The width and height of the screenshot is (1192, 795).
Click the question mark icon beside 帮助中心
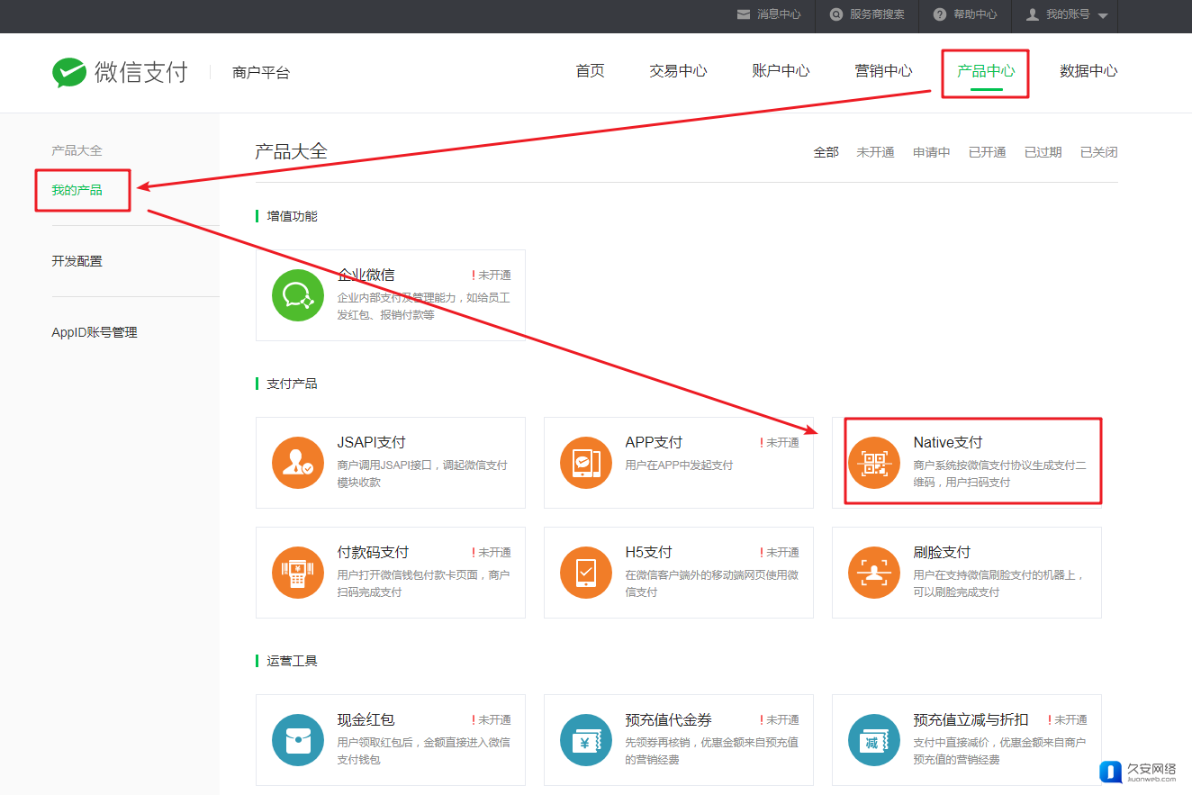940,14
